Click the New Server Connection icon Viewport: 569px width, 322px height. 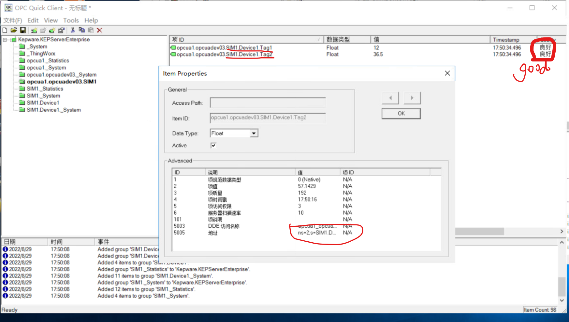pyautogui.click(x=34, y=30)
